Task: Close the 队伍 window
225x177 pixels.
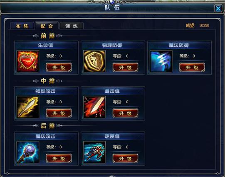Action: (x=218, y=8)
